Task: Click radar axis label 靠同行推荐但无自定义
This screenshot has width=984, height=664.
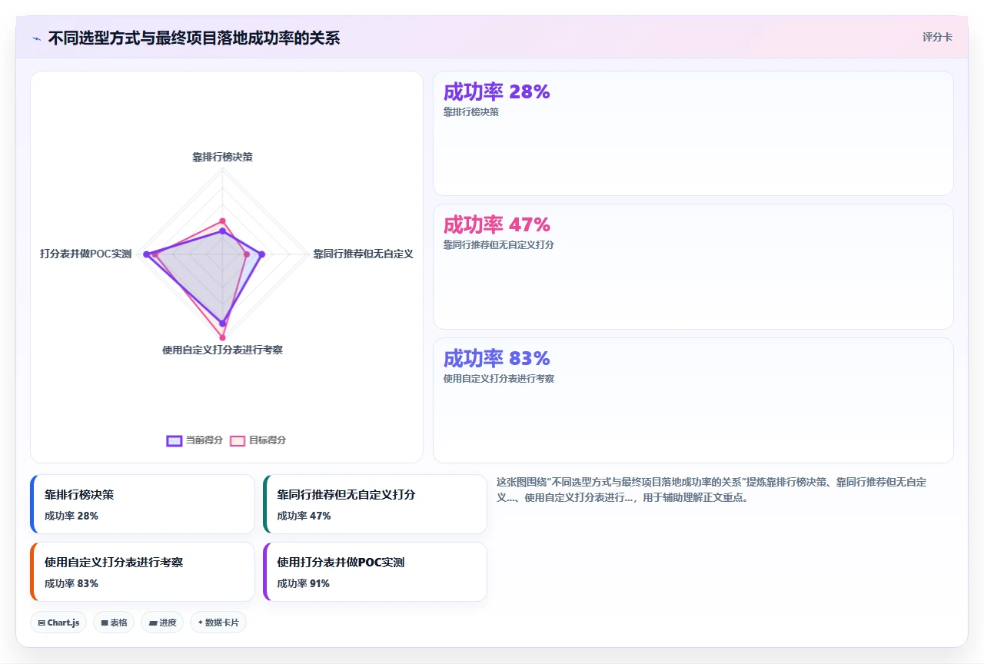Action: click(x=363, y=254)
